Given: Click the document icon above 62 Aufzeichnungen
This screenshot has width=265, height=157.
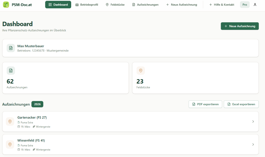Looking at the screenshot, I should 11,71.
